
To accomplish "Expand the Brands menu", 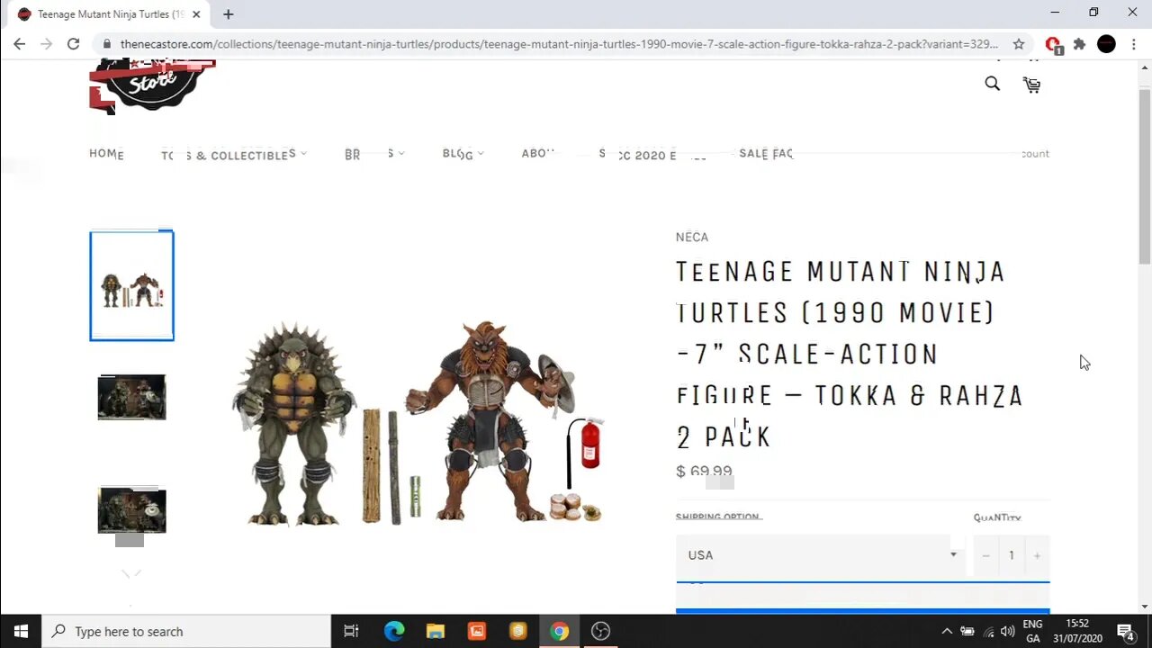I will coord(374,154).
